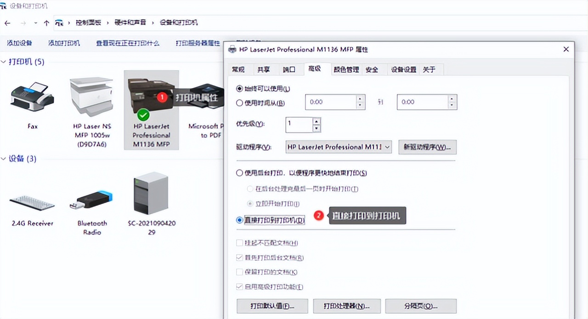Collapse the 设备 (3) section
Image resolution: width=588 pixels, height=319 pixels.
coord(4,159)
